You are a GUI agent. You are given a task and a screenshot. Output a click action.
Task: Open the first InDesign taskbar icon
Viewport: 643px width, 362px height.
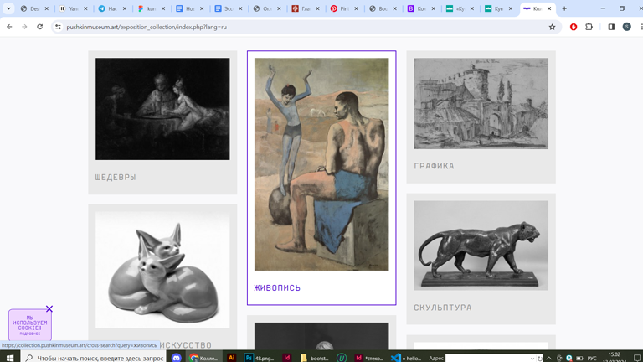click(286, 358)
